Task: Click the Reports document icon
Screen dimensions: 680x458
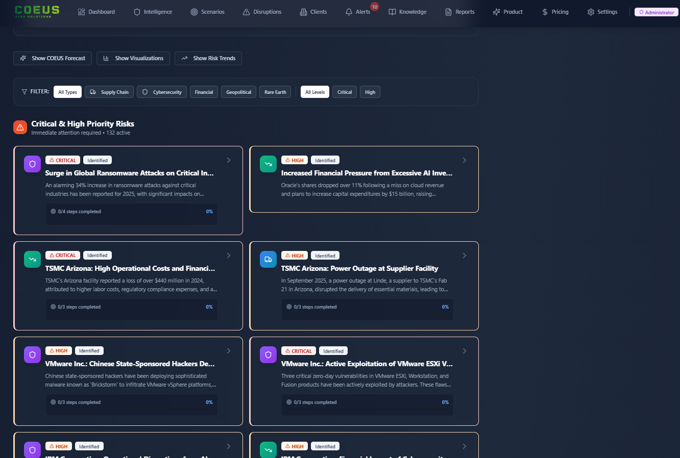Action: 449,12
